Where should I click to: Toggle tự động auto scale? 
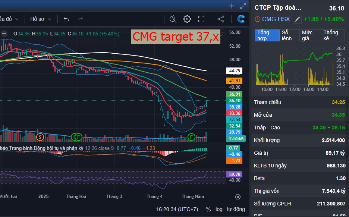(x=236, y=209)
